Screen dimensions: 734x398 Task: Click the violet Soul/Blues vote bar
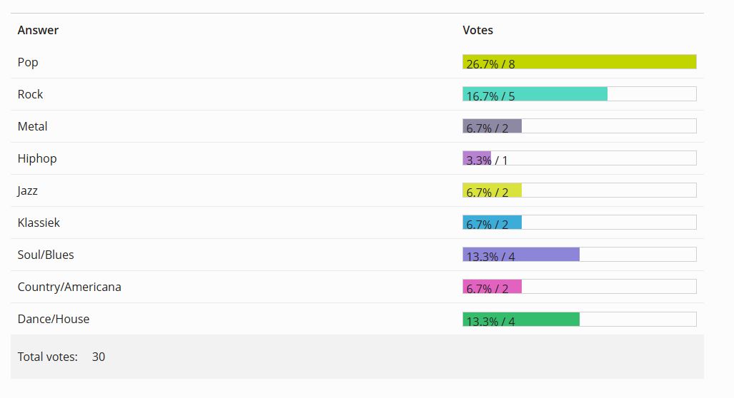coord(520,255)
